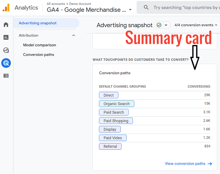Viewport: 220px width, 174px height.
Task: Click the 1.2K value for Paid Video
Action: [207, 137]
